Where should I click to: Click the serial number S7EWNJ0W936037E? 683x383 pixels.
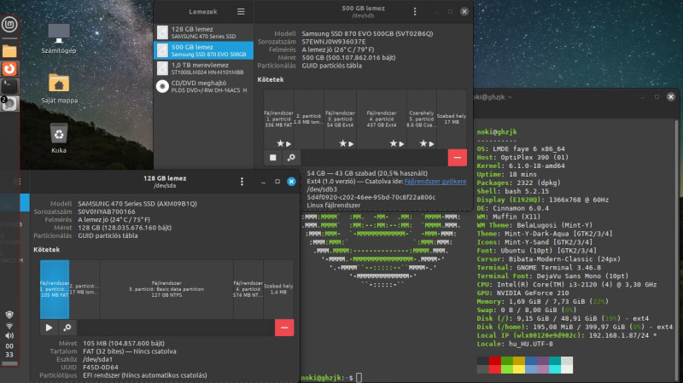[x=334, y=42]
